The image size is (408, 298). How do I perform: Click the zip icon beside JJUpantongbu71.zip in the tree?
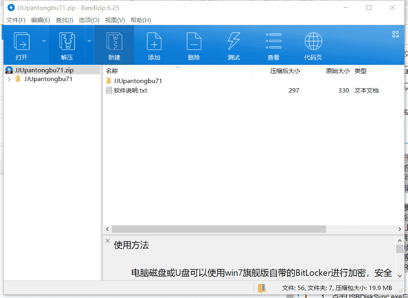[9, 70]
